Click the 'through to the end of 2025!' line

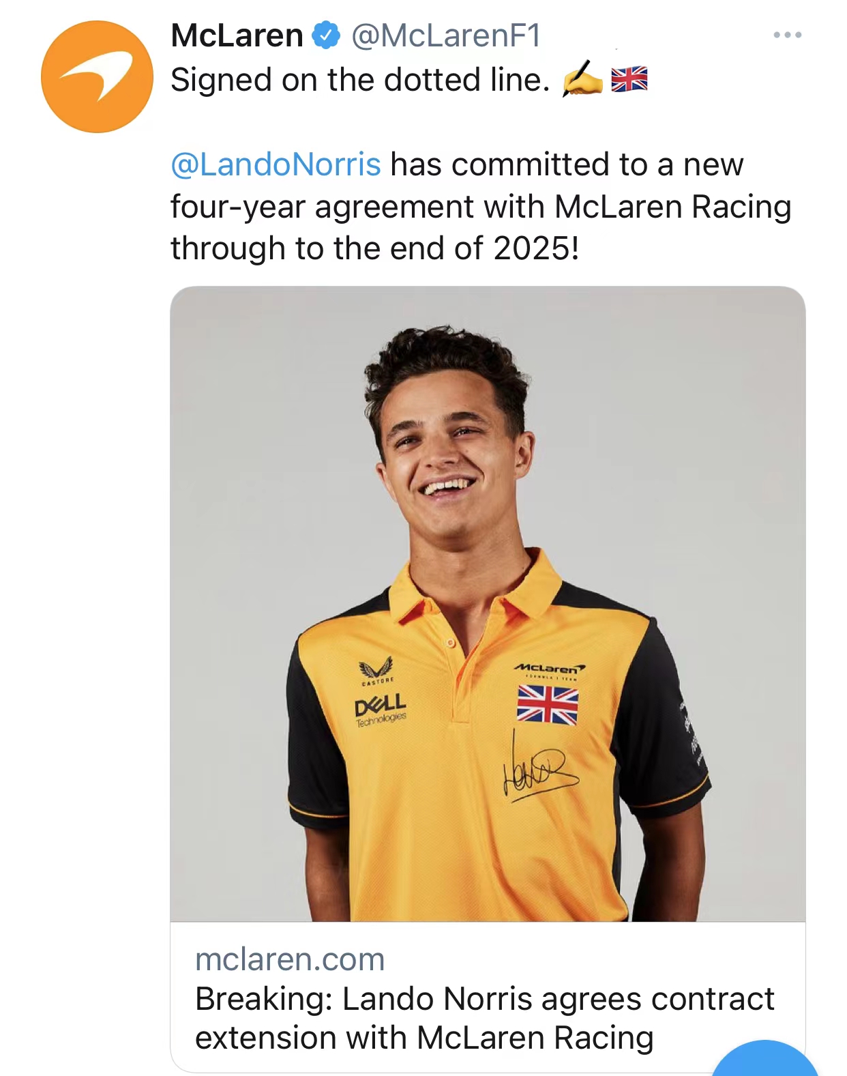point(374,248)
